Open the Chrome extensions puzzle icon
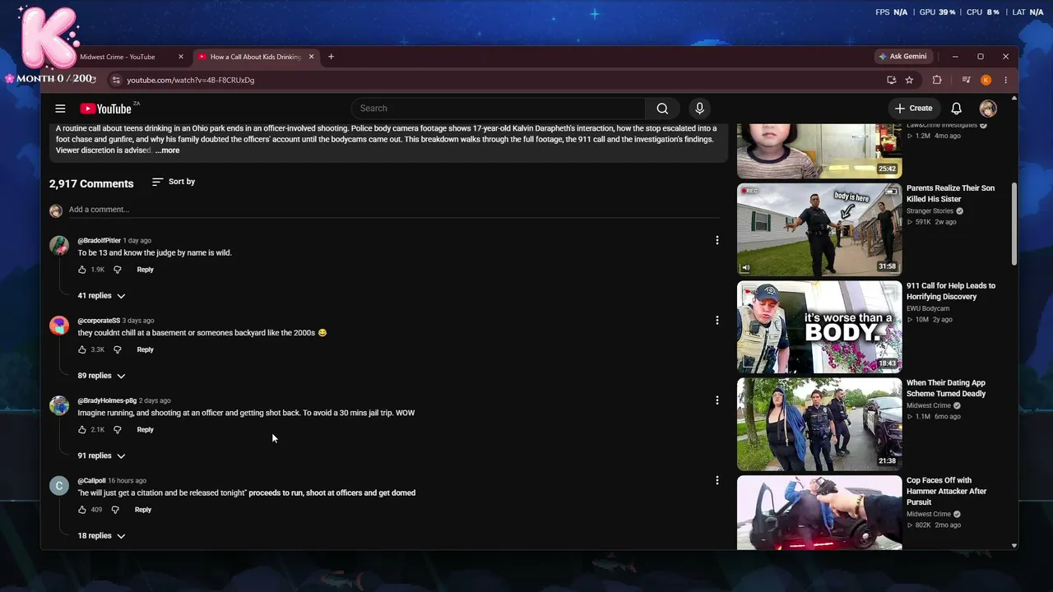 937,80
